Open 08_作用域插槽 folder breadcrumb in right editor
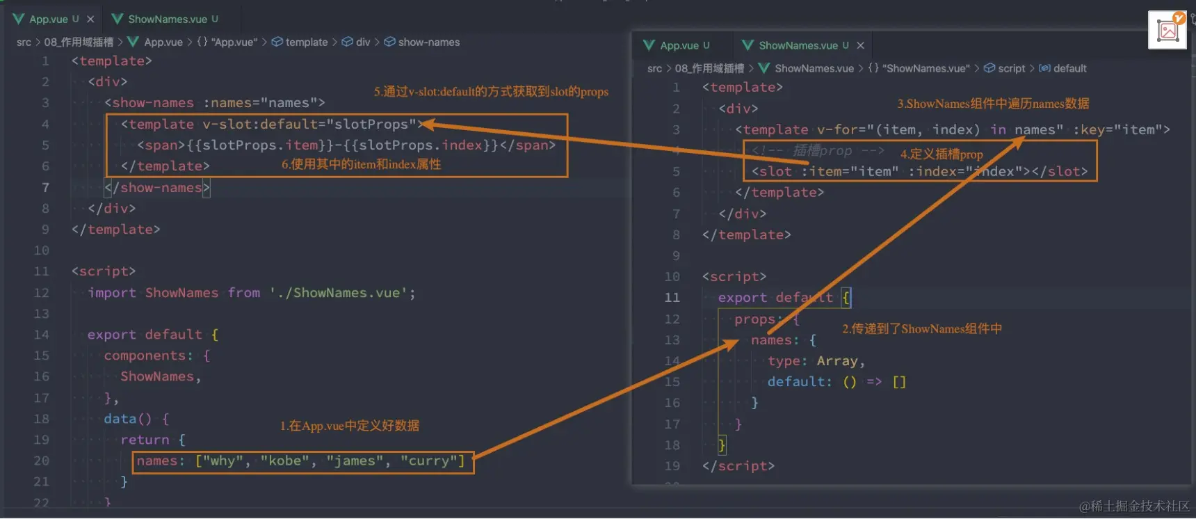Viewport: 1196px width, 519px height. pos(709,68)
